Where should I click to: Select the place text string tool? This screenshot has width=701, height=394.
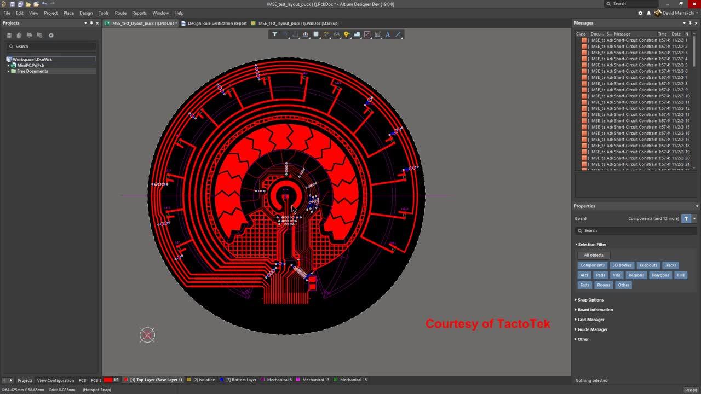388,34
